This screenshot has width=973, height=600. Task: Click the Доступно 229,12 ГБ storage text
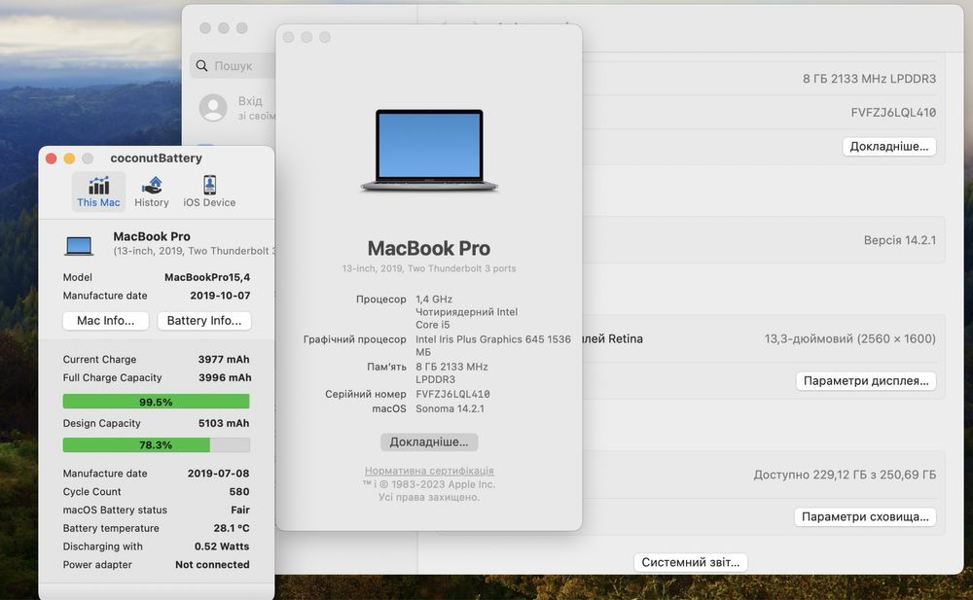(845, 475)
